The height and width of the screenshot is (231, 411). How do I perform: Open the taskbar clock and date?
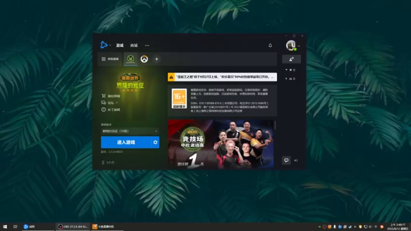pyautogui.click(x=398, y=227)
